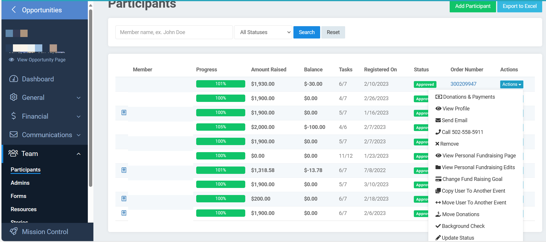This screenshot has width=546, height=242.
Task: Select View Profile in the Actions menu
Action: coord(453,109)
